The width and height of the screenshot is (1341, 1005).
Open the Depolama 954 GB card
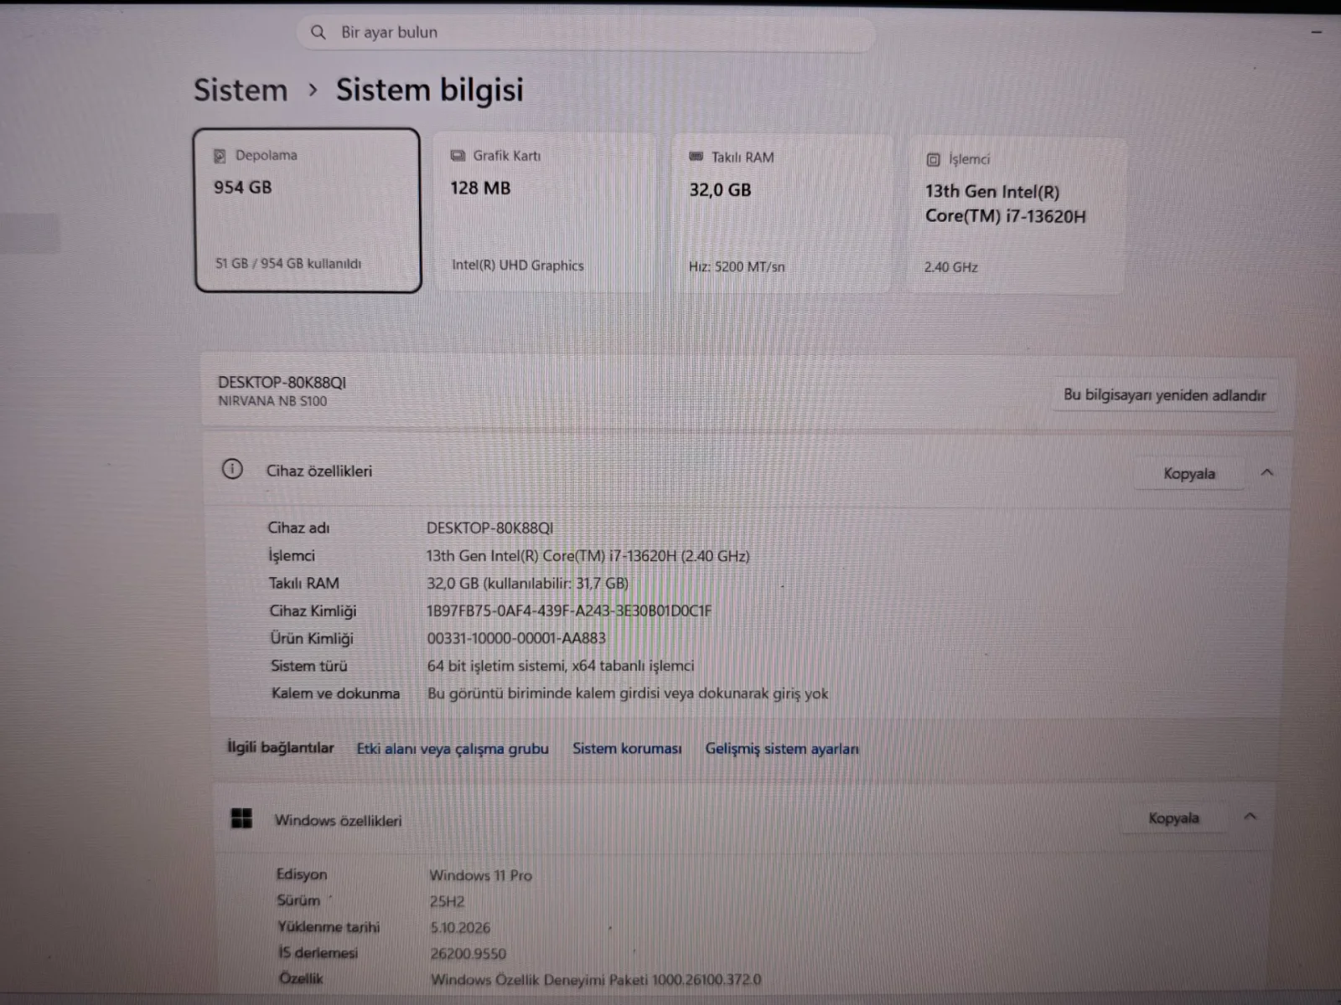(x=308, y=210)
